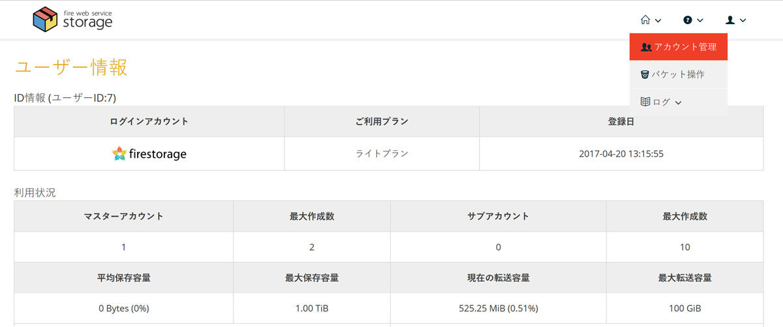
Task: Click the people icon beside アカウント管理
Action: (647, 47)
